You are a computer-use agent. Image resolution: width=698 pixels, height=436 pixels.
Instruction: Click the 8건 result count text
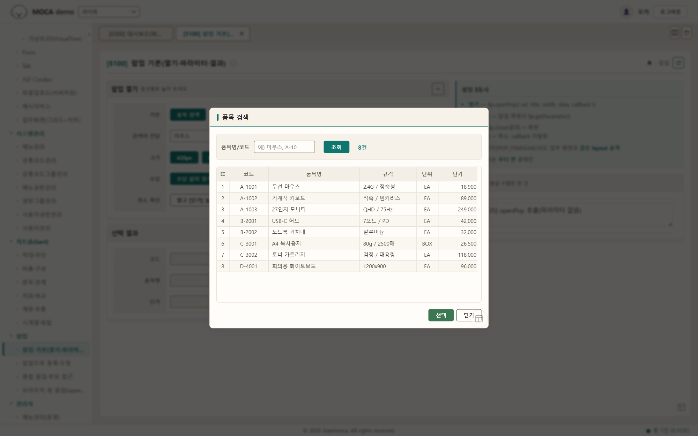(x=362, y=148)
